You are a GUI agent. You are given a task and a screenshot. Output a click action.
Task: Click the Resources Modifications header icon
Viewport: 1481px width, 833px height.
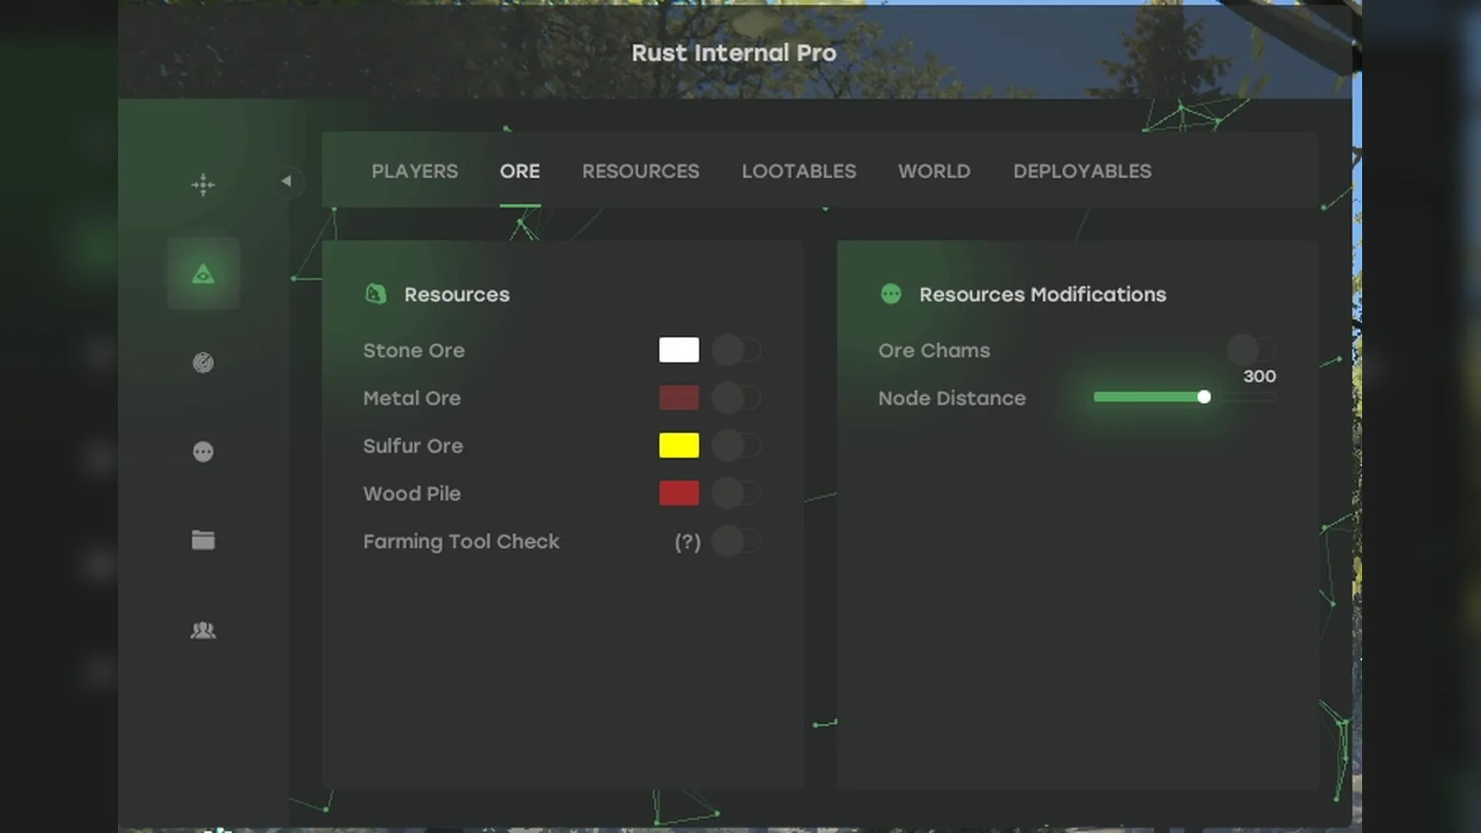[x=891, y=294]
